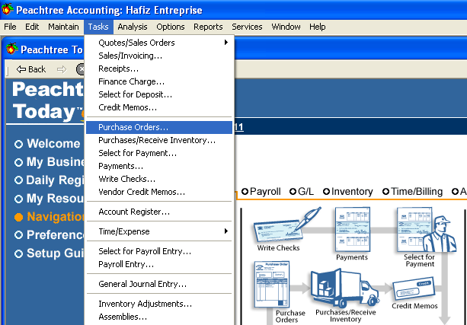Click the Stop toolbar button
Screen dimensions: 467x325
click(81, 69)
